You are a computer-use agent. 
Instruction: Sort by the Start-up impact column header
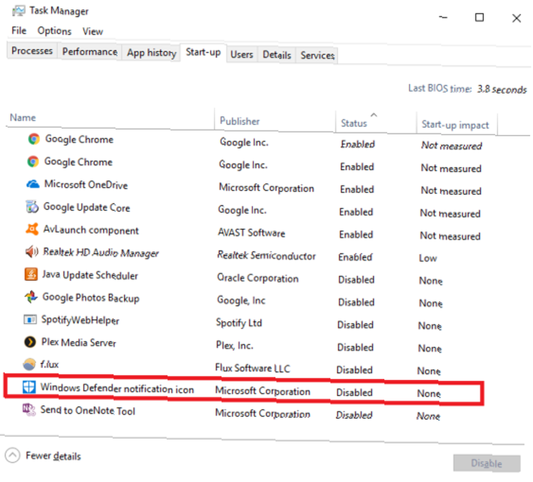click(x=456, y=124)
